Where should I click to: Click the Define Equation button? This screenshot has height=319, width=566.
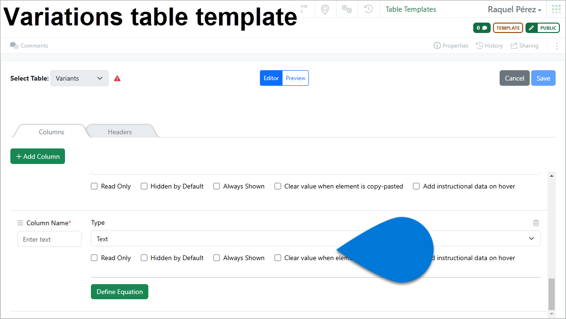tap(120, 292)
